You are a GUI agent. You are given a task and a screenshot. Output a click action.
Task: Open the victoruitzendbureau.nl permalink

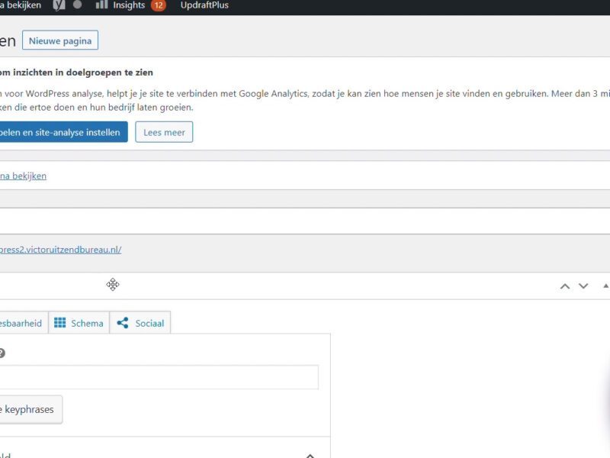(61, 250)
